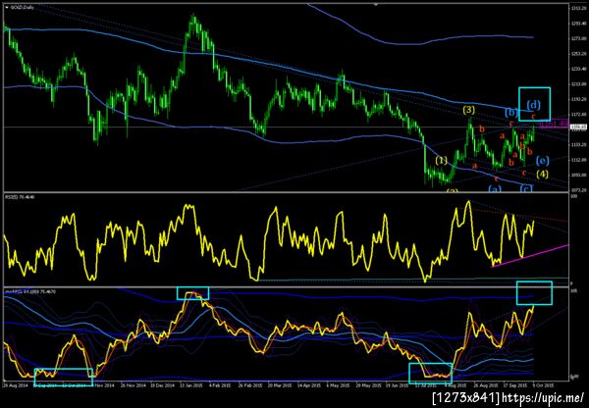Screen dimensions: 589x408
Task: Click the 4 Feb 2015 date label
Action: point(221,385)
